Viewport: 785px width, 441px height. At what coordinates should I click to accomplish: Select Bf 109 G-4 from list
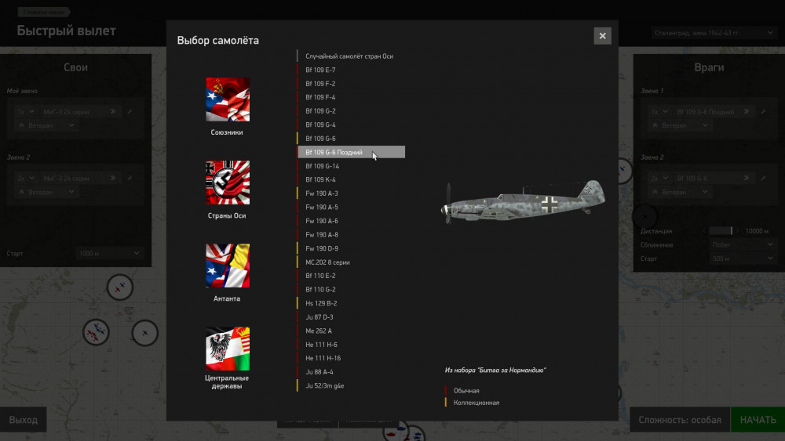pyautogui.click(x=351, y=125)
